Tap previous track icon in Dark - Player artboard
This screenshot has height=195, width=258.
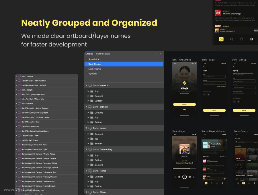point(179,177)
